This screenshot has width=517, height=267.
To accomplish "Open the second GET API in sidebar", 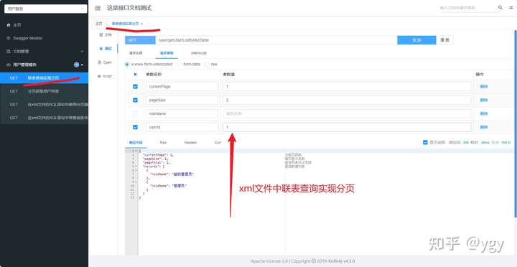I will (x=45, y=91).
